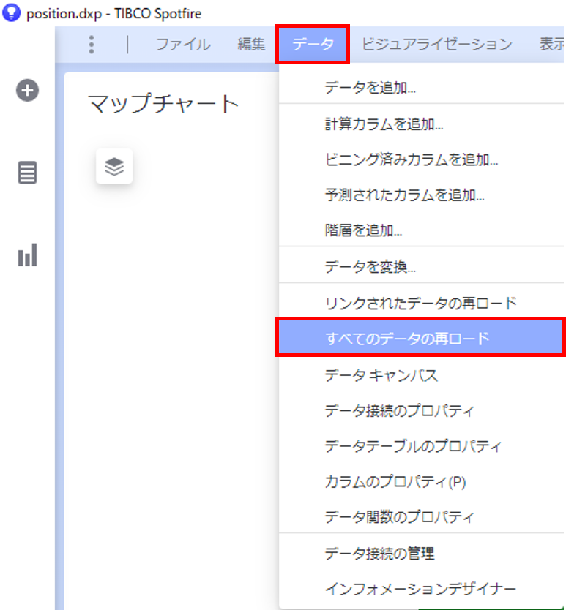
Task: Select ビニング済みカラムを追加... entry
Action: tap(422, 159)
